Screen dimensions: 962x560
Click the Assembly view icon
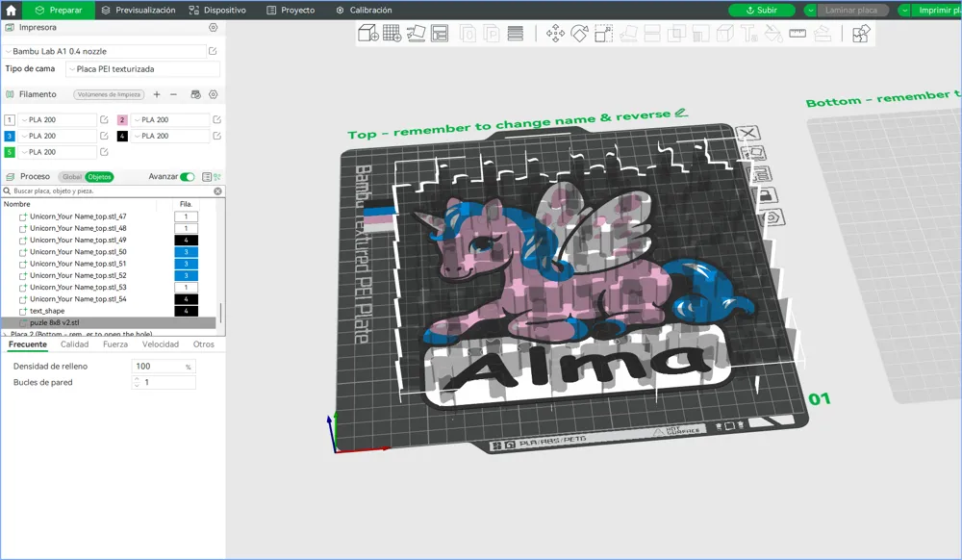tap(861, 33)
